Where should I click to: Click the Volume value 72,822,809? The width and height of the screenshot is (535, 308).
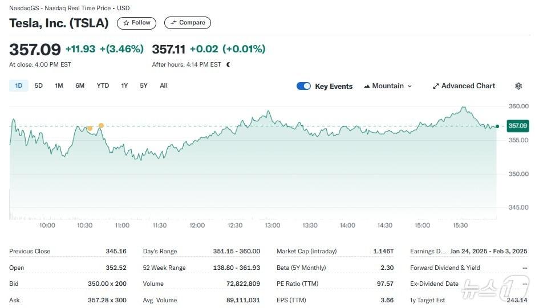pos(243,284)
